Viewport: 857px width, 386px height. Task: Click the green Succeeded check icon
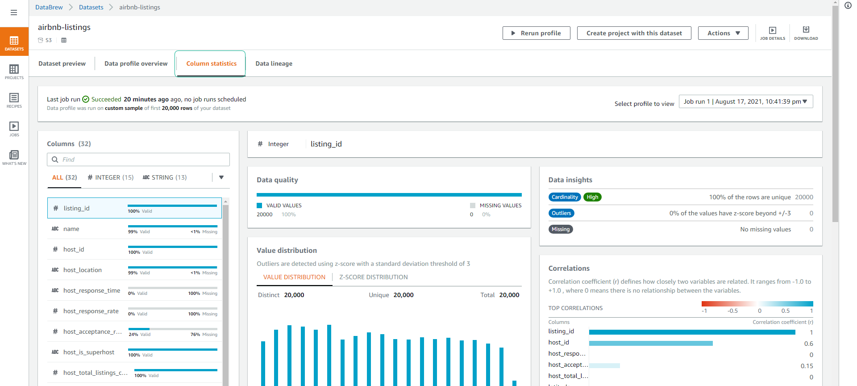coord(86,99)
